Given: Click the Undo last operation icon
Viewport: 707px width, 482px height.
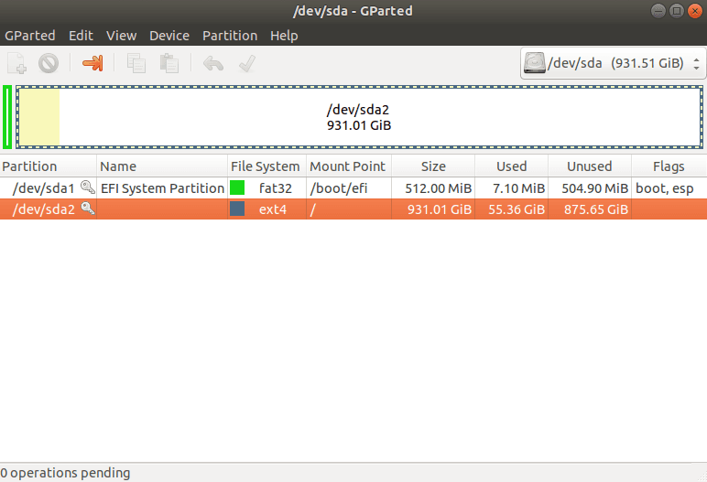Looking at the screenshot, I should coord(212,63).
